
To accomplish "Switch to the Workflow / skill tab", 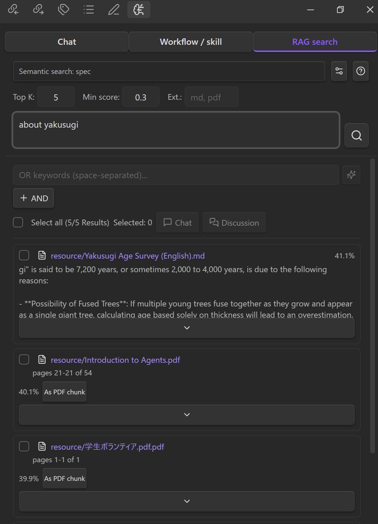I will 191,42.
